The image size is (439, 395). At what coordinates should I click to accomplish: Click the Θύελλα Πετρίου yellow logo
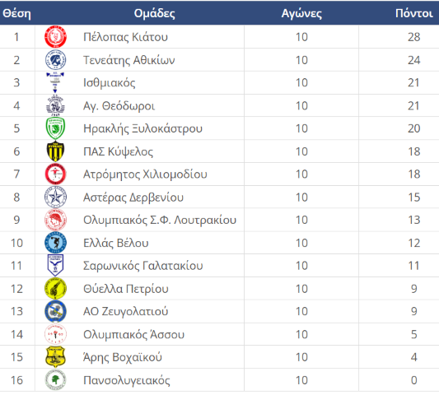tap(55, 288)
